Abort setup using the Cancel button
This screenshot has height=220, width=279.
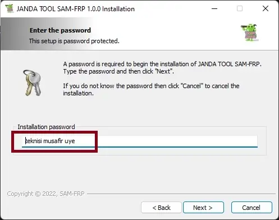[251, 208]
